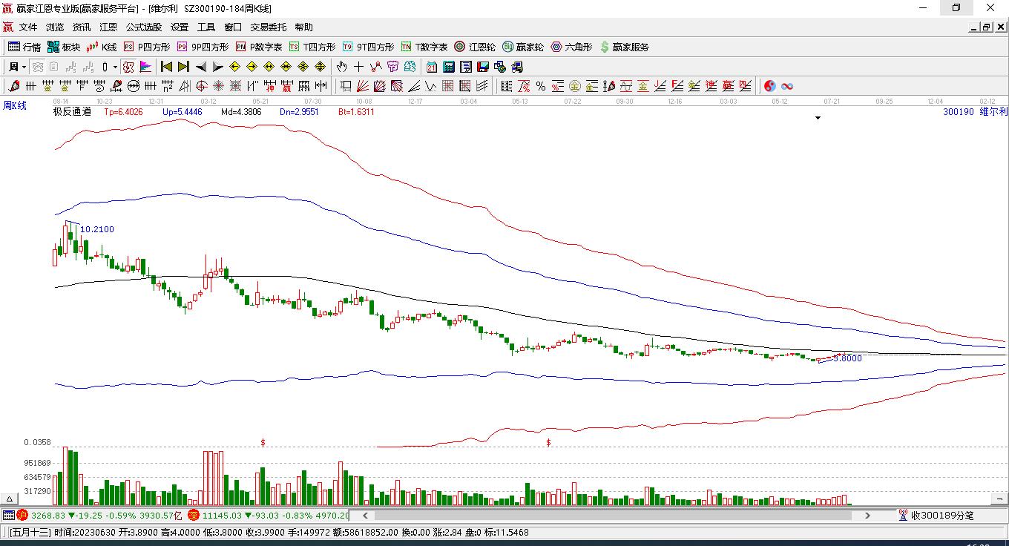Open the 交易委托 menu
Viewport: 1009px width, 546px height.
click(x=268, y=27)
